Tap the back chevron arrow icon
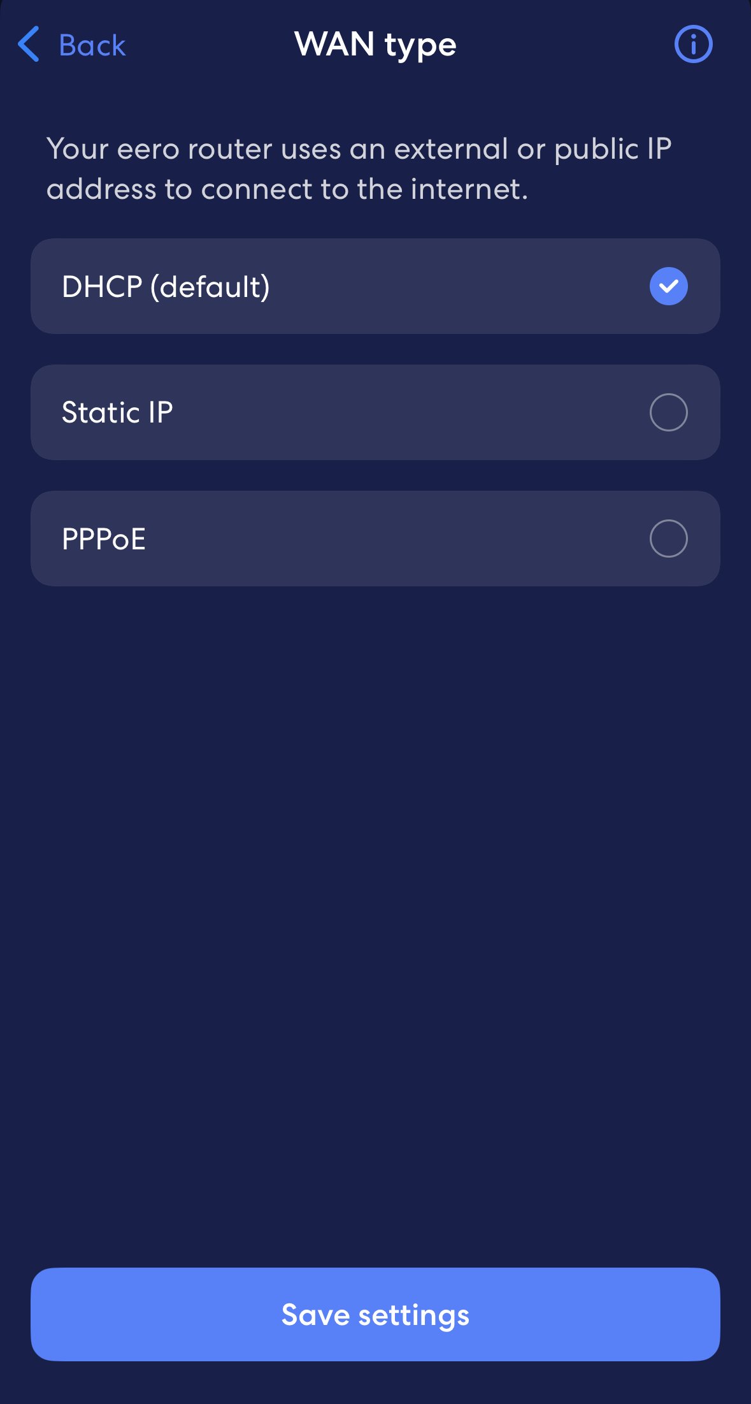 29,45
